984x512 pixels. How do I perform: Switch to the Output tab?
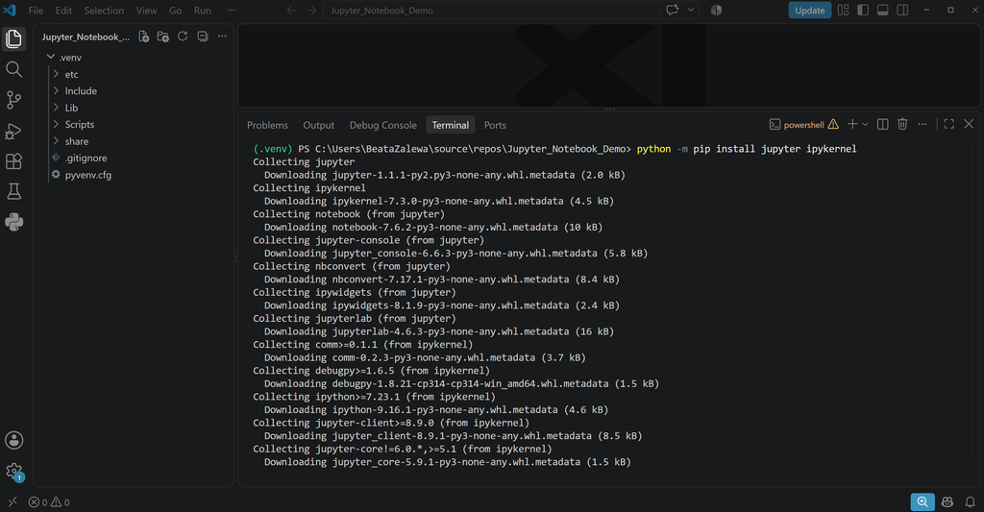[x=319, y=125]
